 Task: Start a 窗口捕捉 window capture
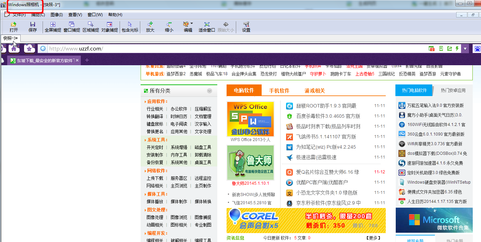click(x=72, y=27)
